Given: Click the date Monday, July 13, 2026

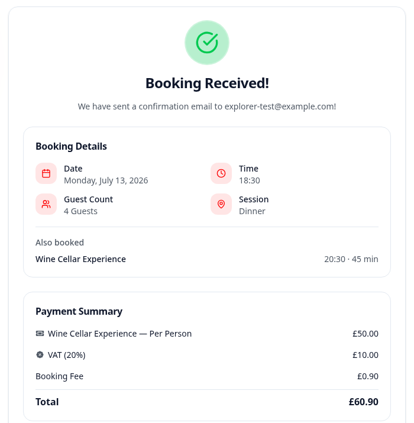Looking at the screenshot, I should click(106, 180).
